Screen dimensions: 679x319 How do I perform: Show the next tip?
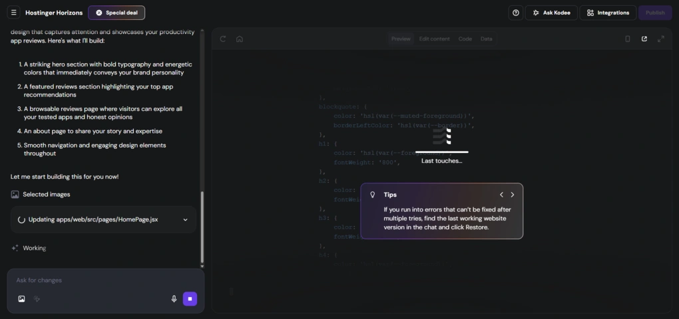coord(513,195)
